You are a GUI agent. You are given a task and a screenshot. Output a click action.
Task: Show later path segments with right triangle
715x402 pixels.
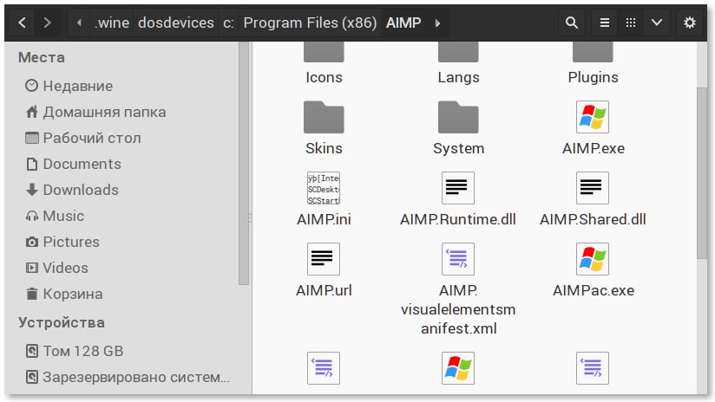pyautogui.click(x=437, y=23)
